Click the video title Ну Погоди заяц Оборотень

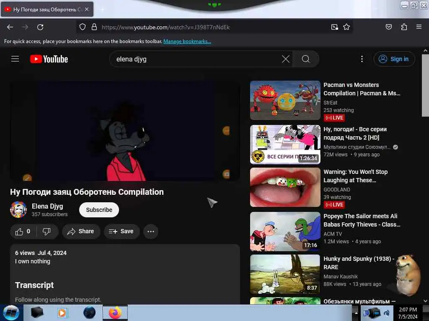pos(87,192)
